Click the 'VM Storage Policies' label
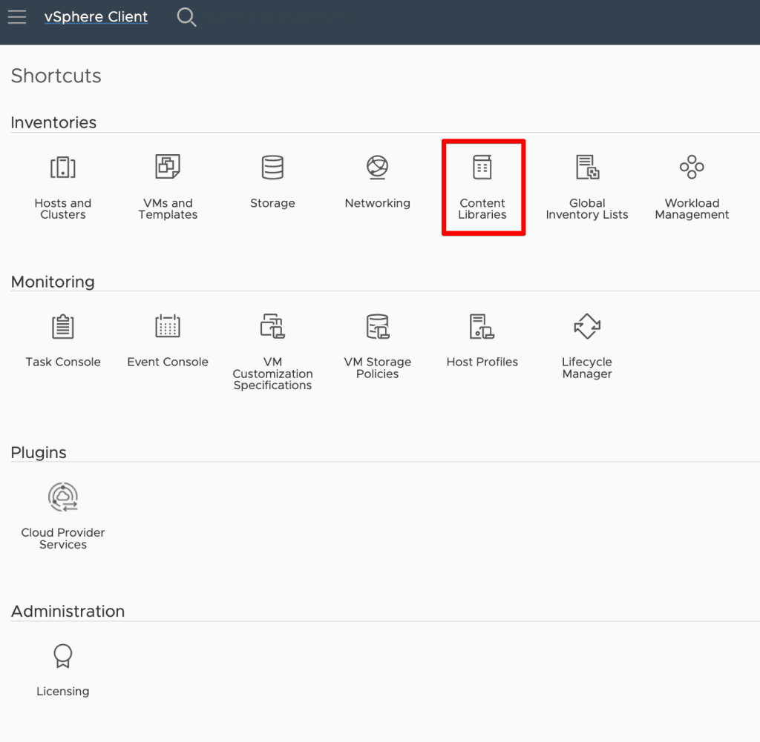Viewport: 760px width, 742px height. [378, 368]
